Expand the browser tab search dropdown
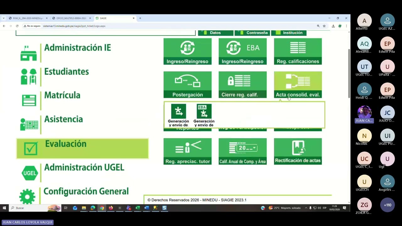Viewport: 402px width, 226px height. click(x=3, y=18)
